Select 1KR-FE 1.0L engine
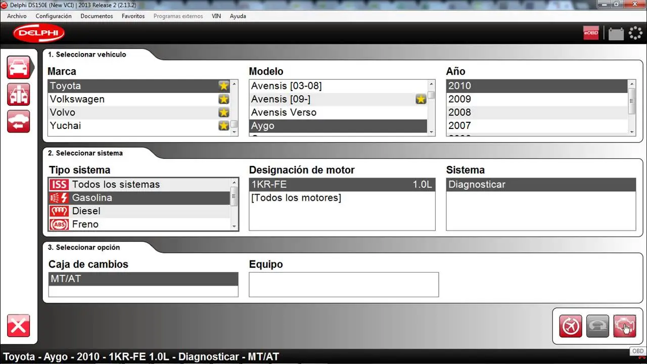647x364 pixels. pyautogui.click(x=342, y=185)
